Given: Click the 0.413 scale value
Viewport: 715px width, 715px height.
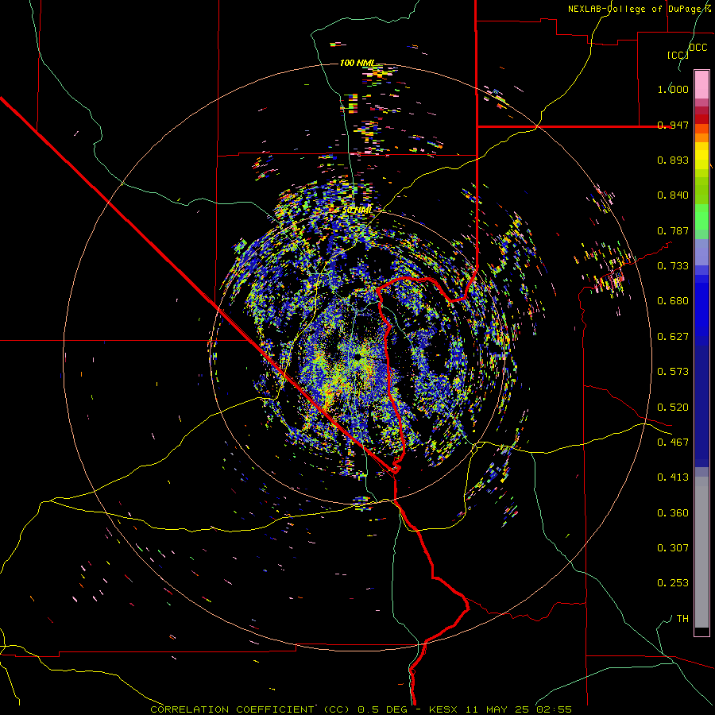Looking at the screenshot, I should [673, 477].
